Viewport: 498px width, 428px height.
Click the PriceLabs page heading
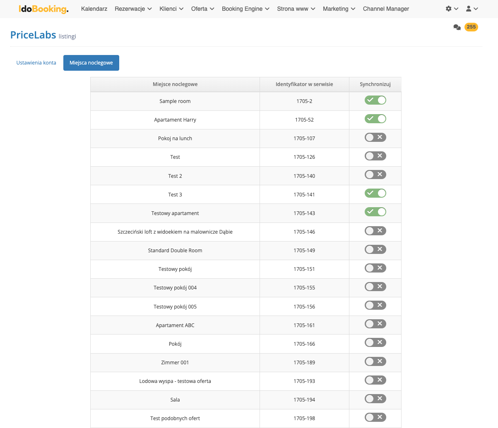point(33,35)
